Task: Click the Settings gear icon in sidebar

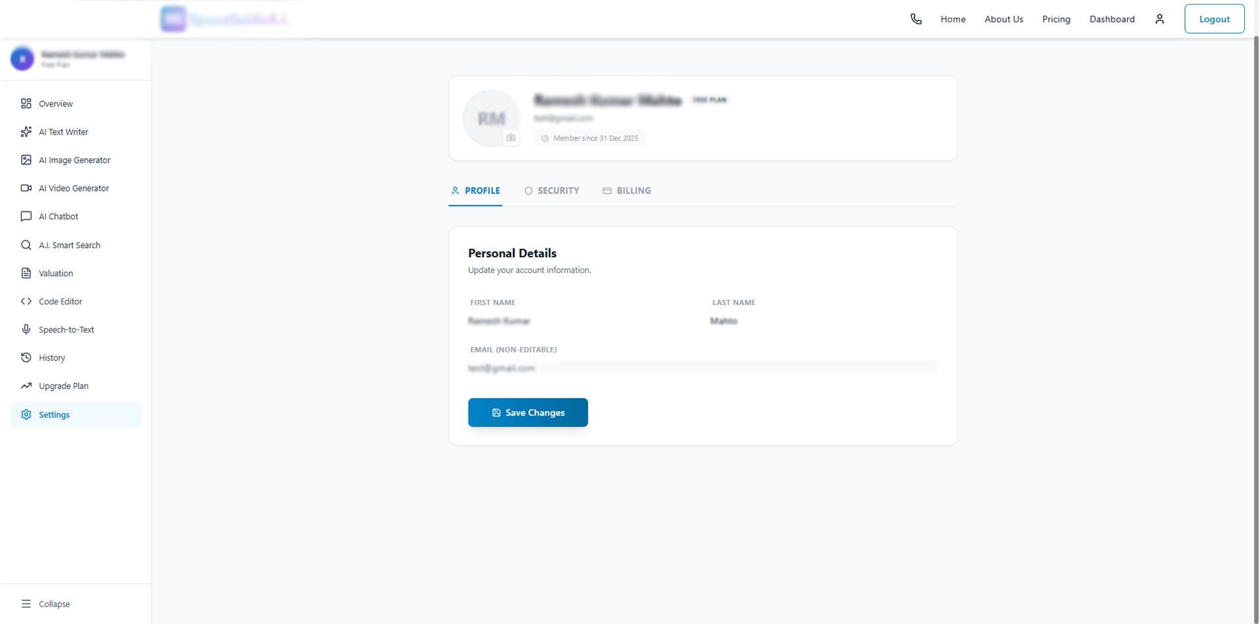Action: coord(26,415)
